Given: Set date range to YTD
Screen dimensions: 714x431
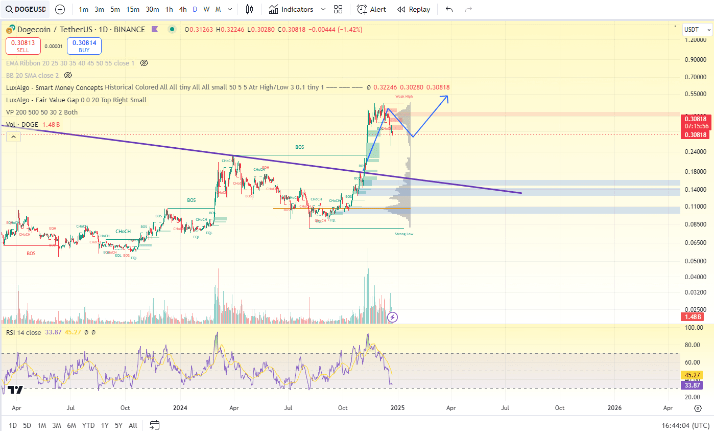Looking at the screenshot, I should 88,425.
